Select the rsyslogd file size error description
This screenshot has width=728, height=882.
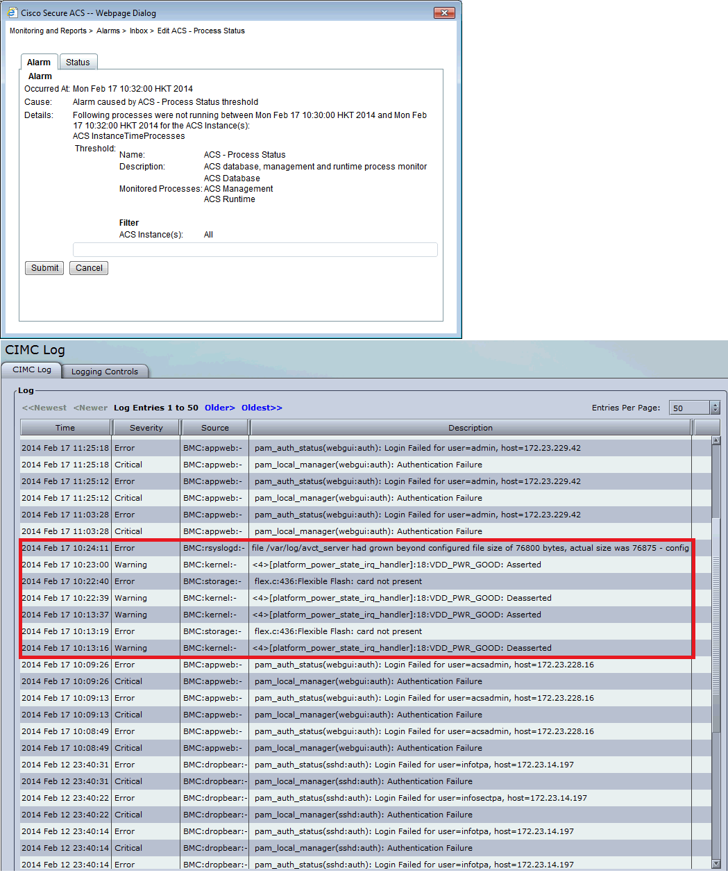[471, 548]
